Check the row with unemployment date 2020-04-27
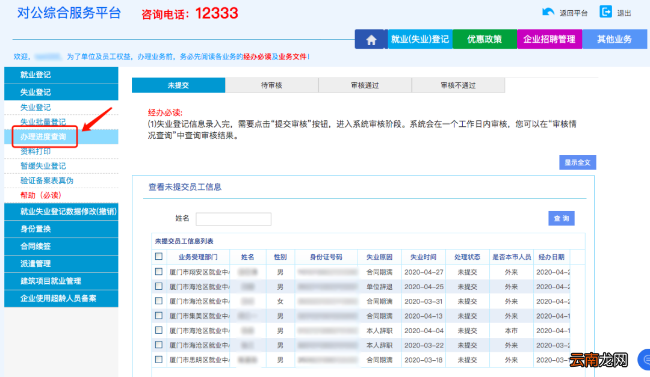The height and width of the screenshot is (377, 650). (159, 272)
